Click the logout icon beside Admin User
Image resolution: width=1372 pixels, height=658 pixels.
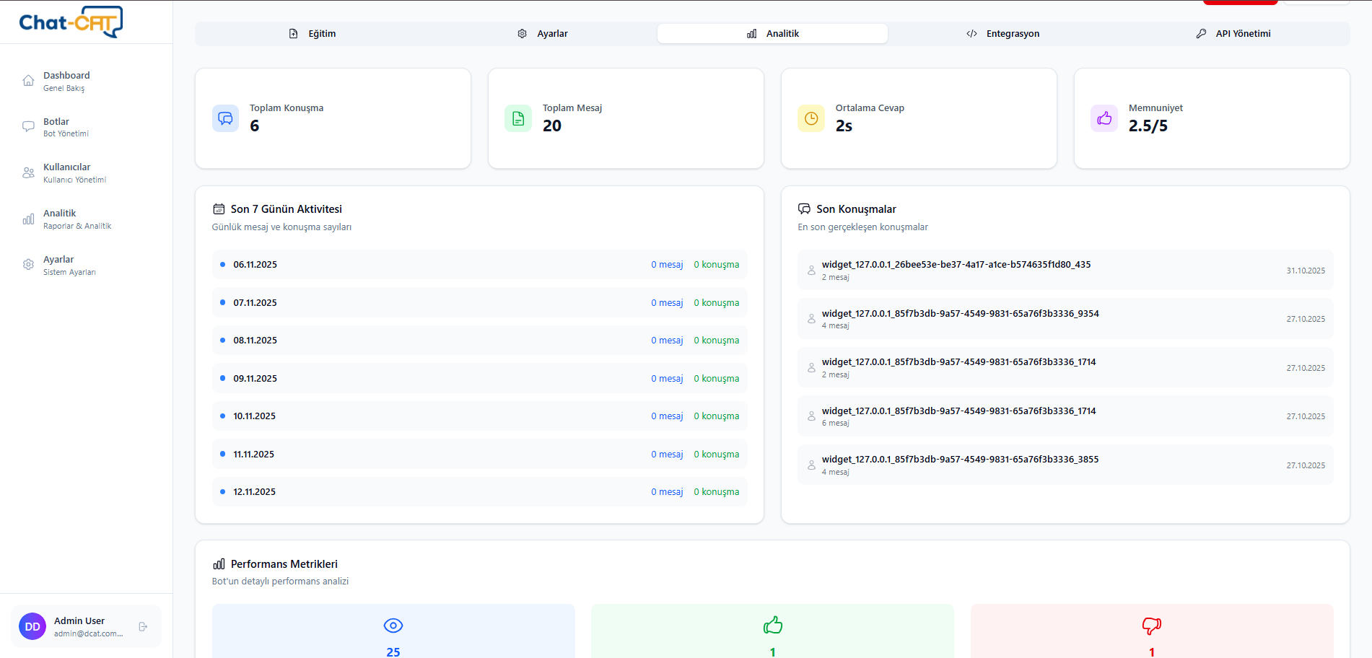point(143,627)
